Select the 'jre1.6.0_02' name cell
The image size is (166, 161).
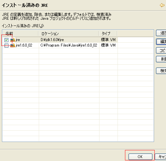tap(24, 45)
